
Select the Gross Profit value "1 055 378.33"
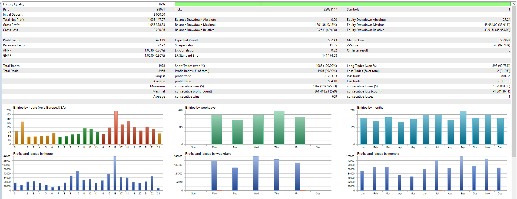pyautogui.click(x=156, y=25)
